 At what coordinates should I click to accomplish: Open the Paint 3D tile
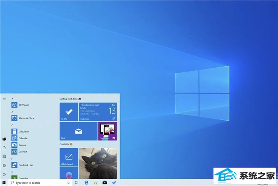click(69, 173)
